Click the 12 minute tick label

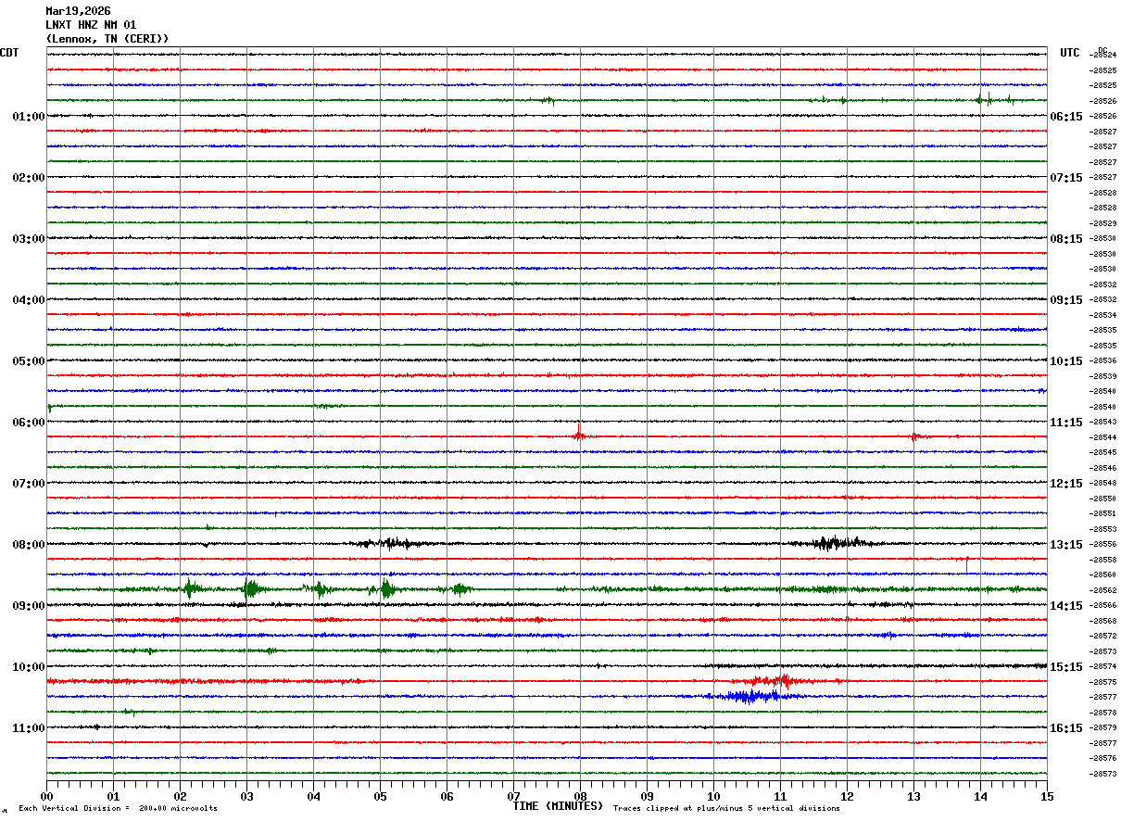coord(847,797)
